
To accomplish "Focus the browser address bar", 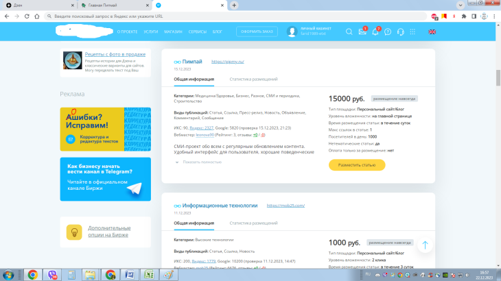I will coord(235,16).
